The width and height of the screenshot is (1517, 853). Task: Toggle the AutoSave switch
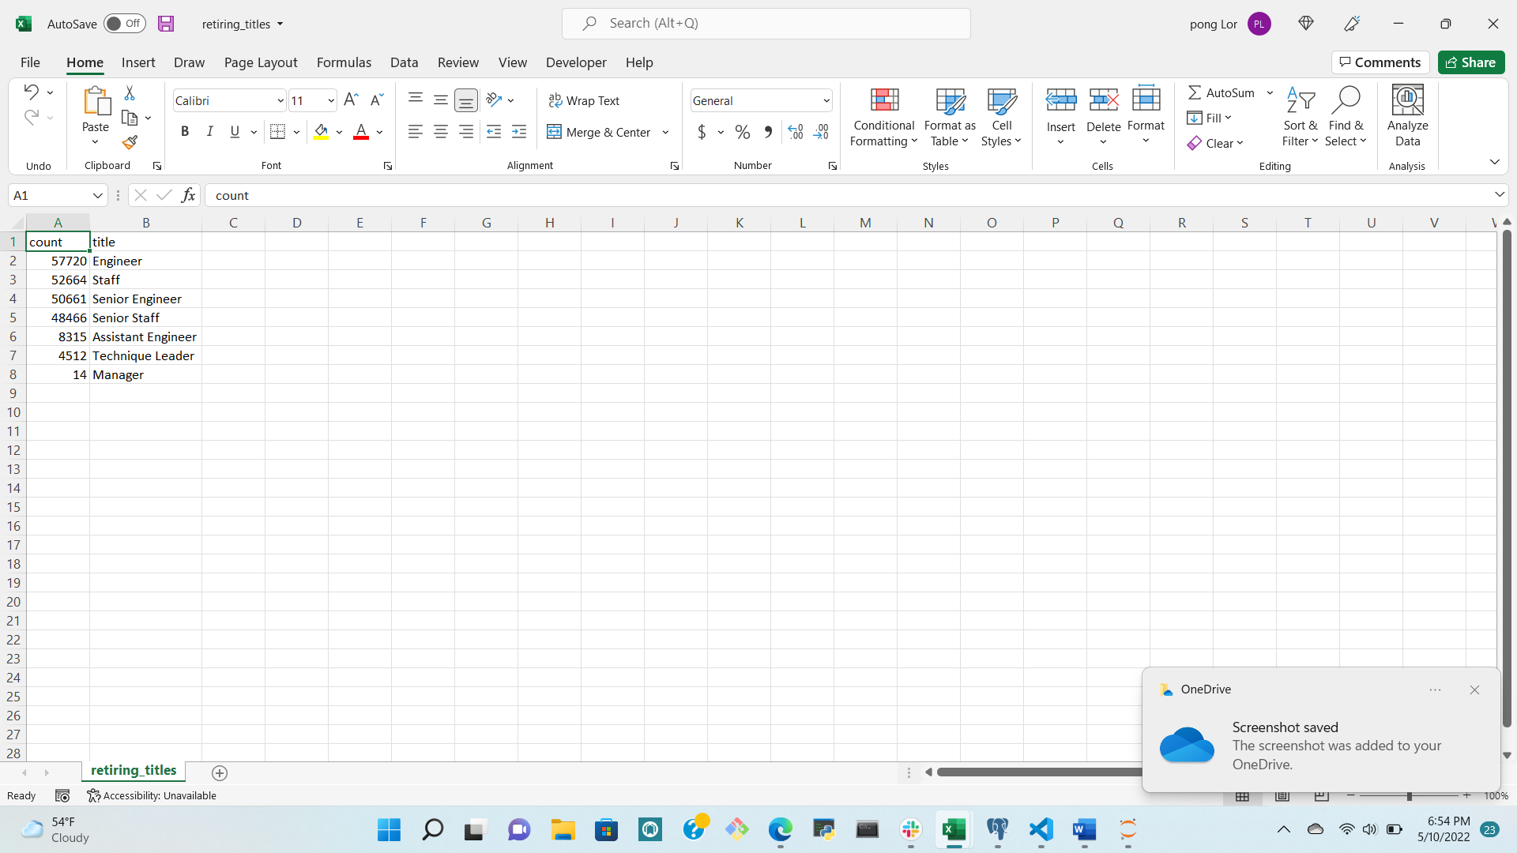point(124,24)
